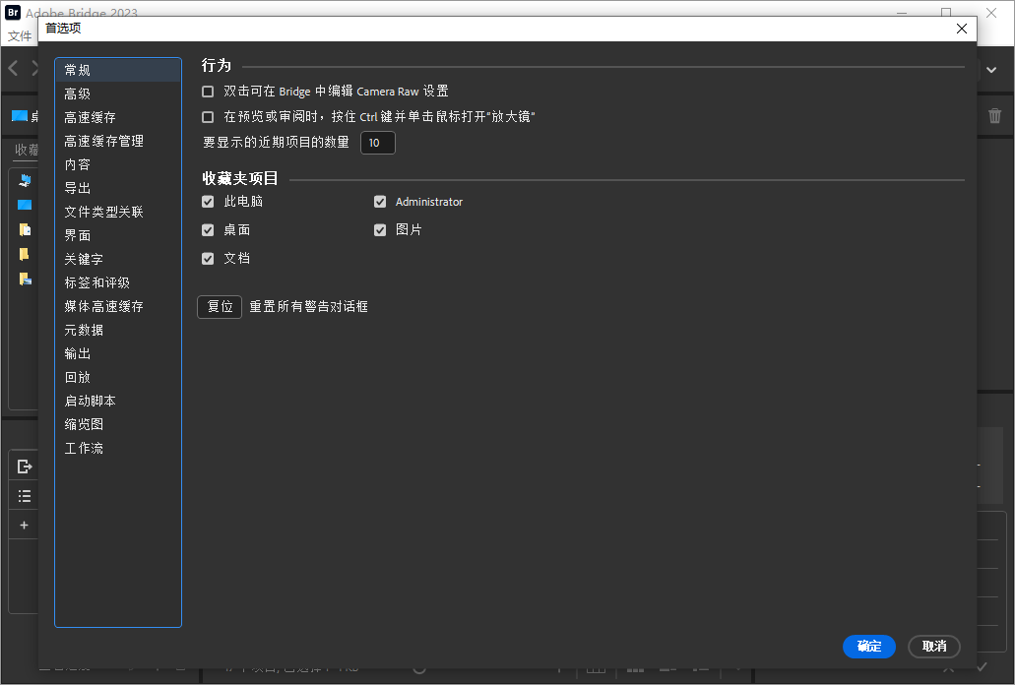Disable the 此电脑 favorites checkbox

208,202
